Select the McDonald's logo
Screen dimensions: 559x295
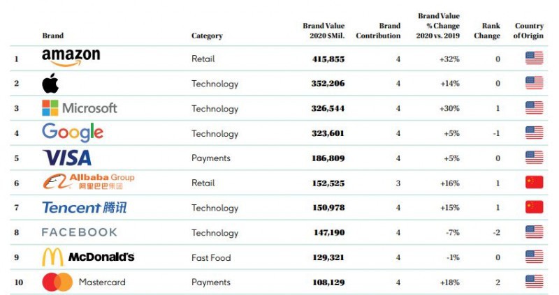88,257
